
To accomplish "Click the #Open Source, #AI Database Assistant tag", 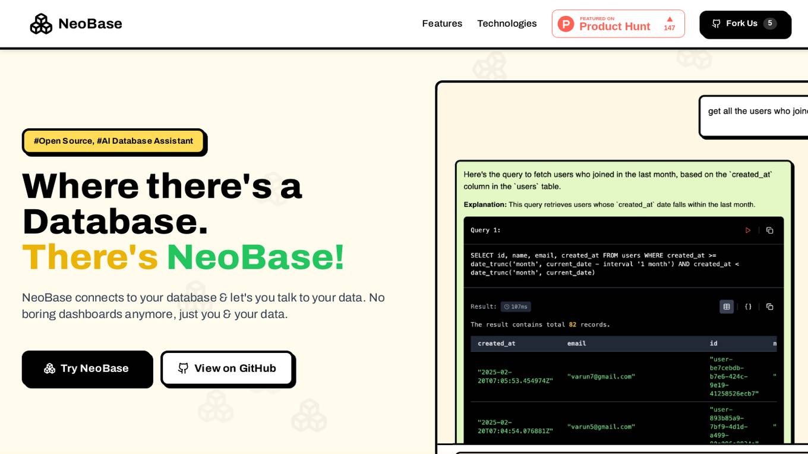I will pyautogui.click(x=113, y=141).
